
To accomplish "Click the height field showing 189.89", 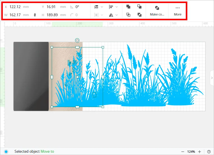I will point(52,15).
